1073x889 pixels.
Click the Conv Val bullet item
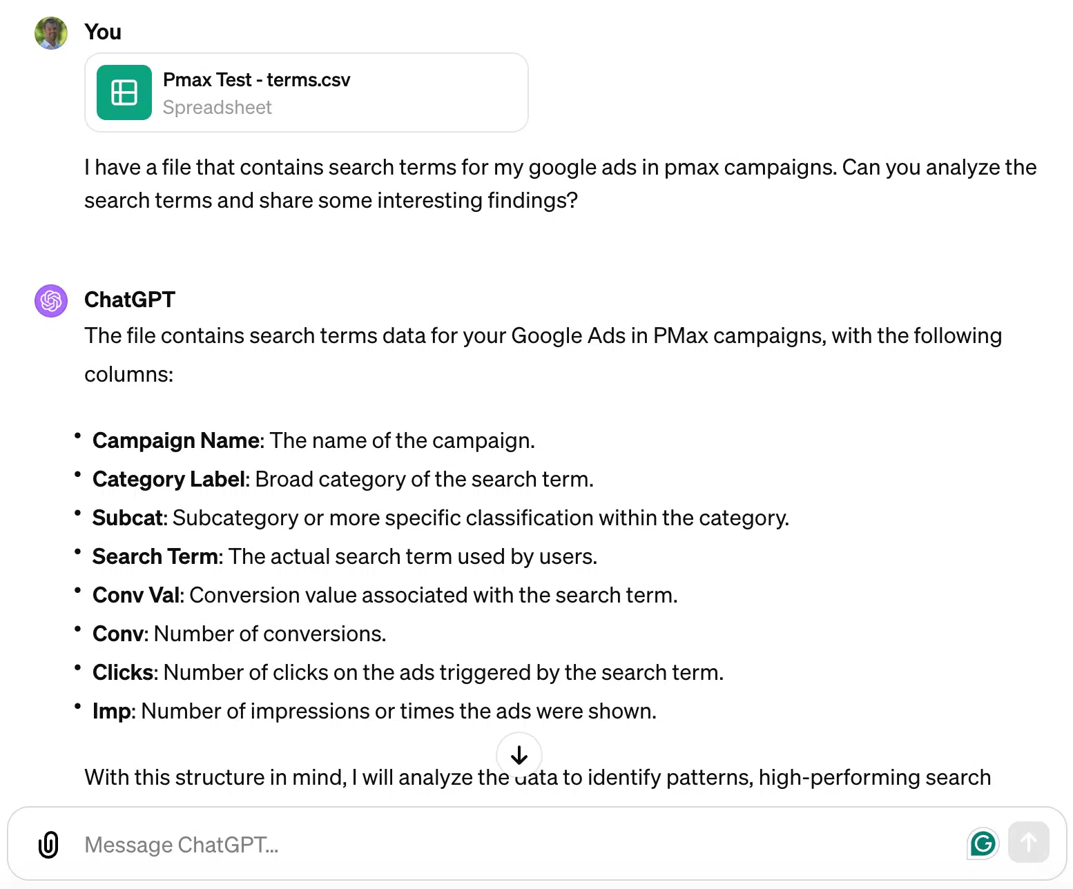tap(385, 595)
